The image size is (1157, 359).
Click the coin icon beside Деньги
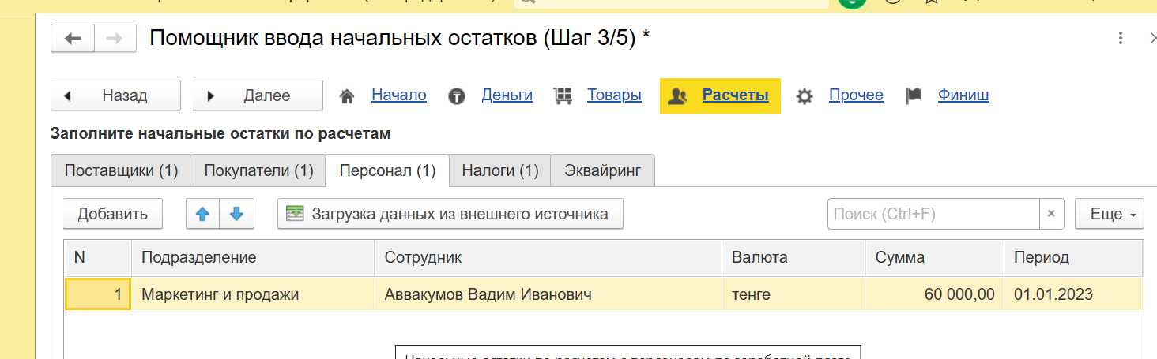pyautogui.click(x=456, y=96)
